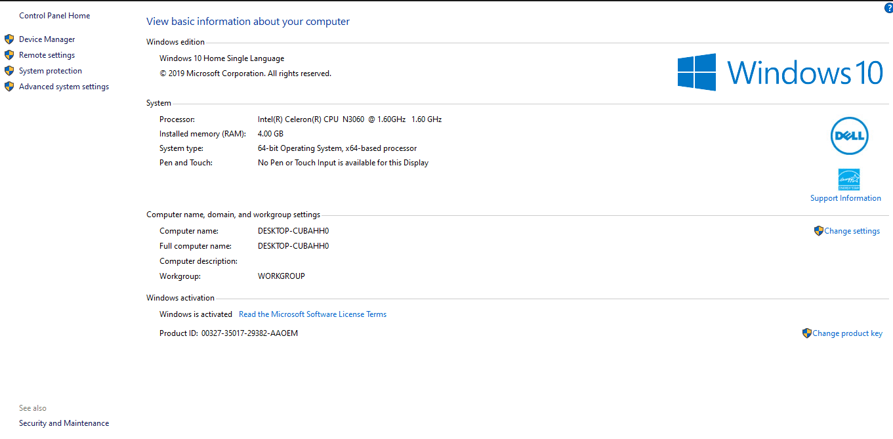Click the Full computer name value

pos(293,246)
